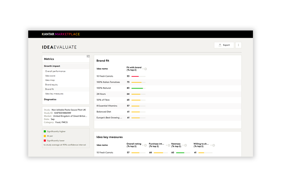Click the Export button
Screen dimensions: 281x187
(224, 45)
